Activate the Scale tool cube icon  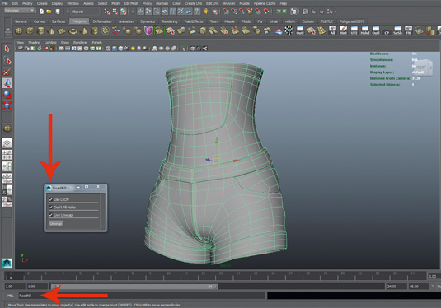(x=7, y=106)
